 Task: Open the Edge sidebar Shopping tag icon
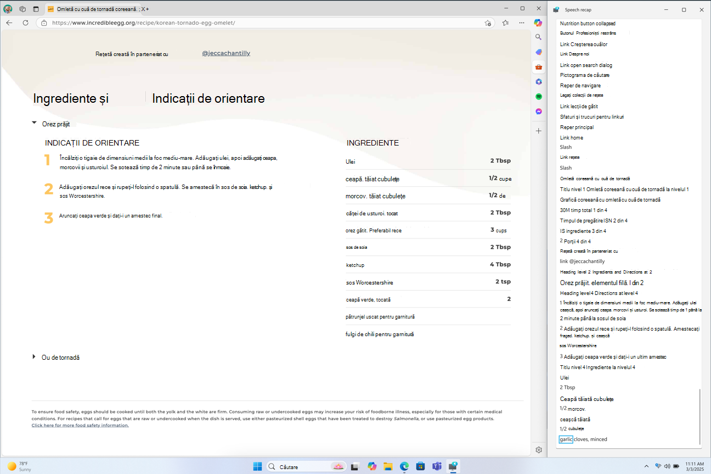pyautogui.click(x=539, y=52)
